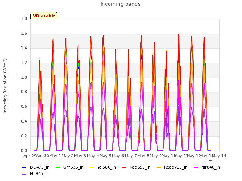Click the y-axis tick 0.2

click(x=24, y=136)
